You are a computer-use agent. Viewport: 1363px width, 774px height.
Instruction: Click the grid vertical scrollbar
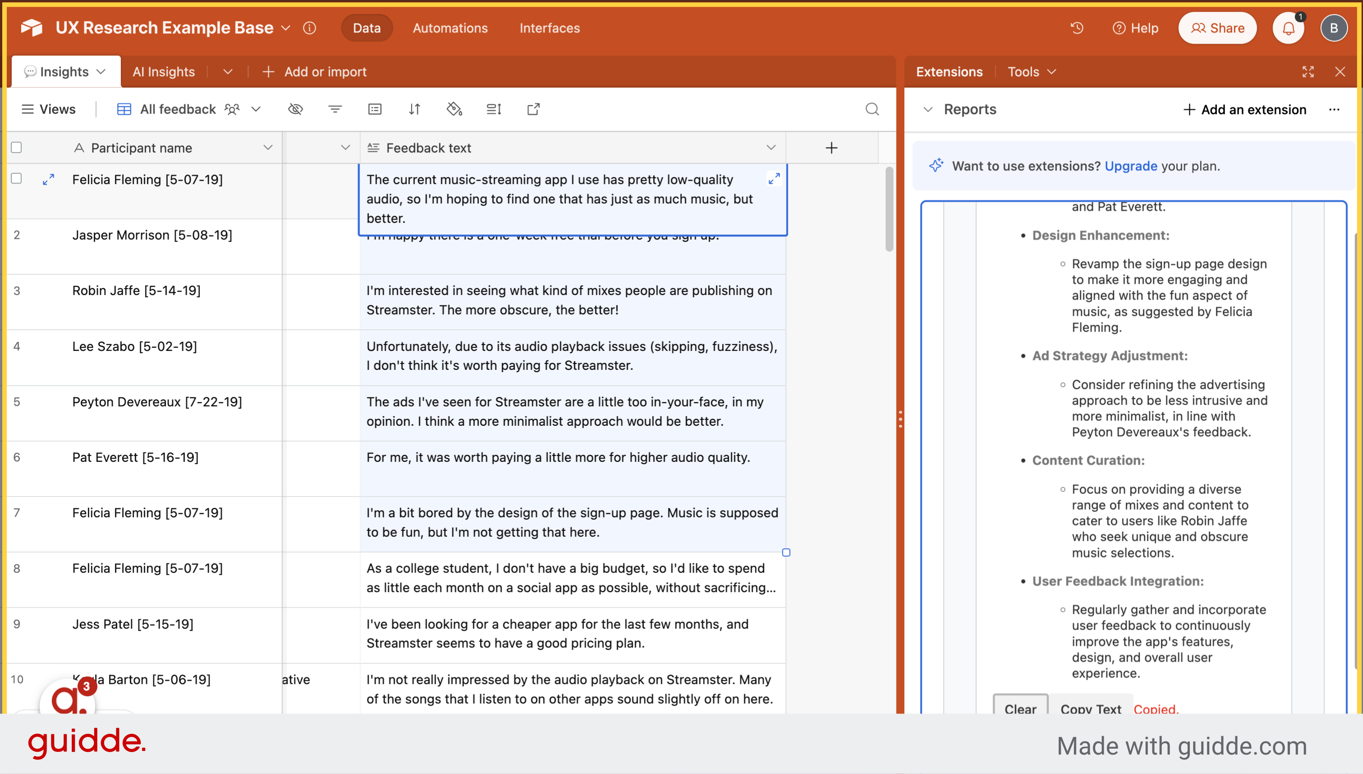coord(889,209)
